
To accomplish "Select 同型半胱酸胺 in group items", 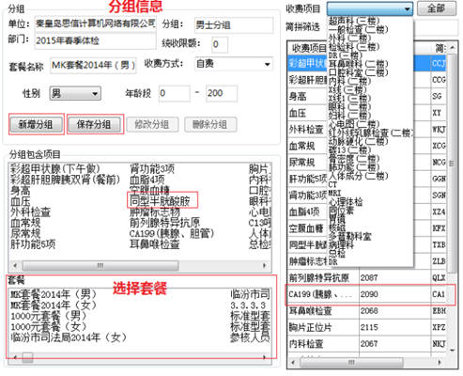I will click(160, 200).
